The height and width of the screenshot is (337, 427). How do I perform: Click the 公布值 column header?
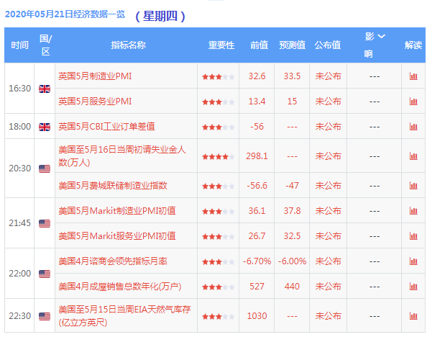click(328, 45)
